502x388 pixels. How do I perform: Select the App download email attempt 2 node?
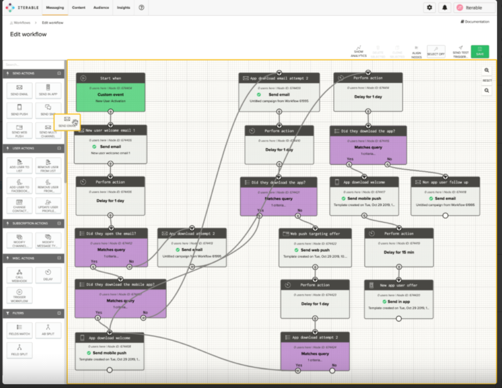[x=279, y=92]
